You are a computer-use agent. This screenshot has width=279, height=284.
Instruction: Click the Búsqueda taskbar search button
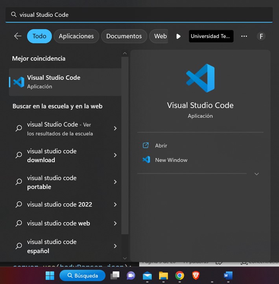(82, 275)
